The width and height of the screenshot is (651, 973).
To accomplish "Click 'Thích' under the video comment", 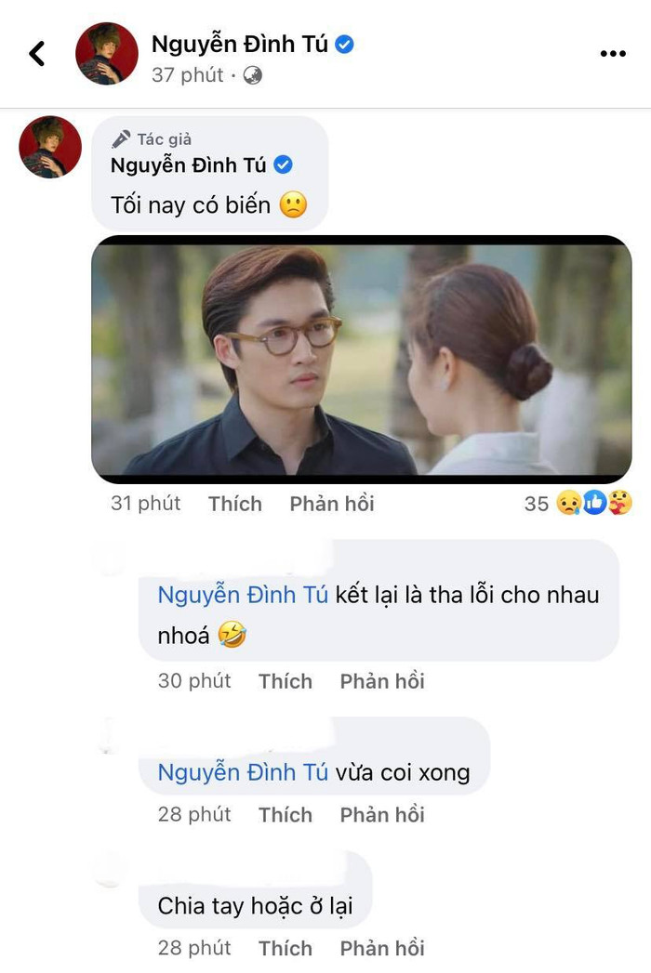I will 235,504.
